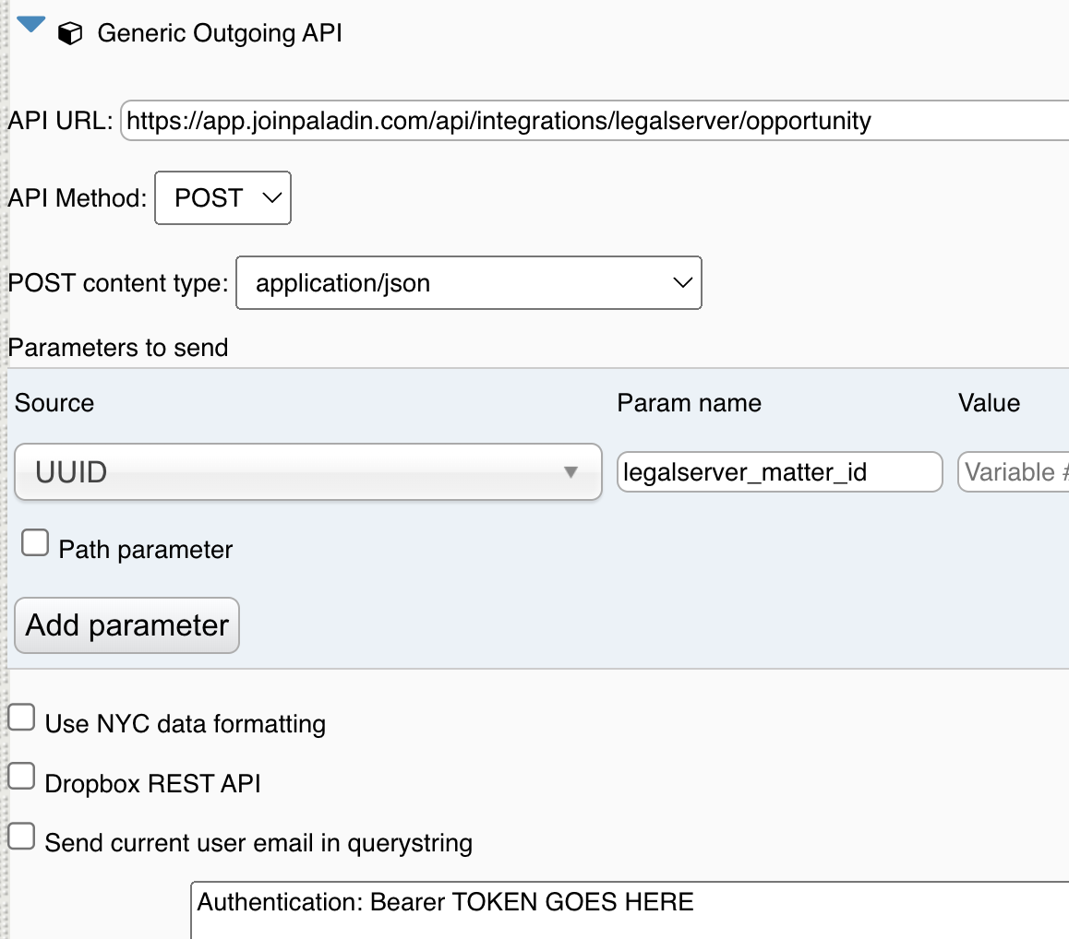The height and width of the screenshot is (939, 1069).
Task: Click the Parameters to send header
Action: 118,348
